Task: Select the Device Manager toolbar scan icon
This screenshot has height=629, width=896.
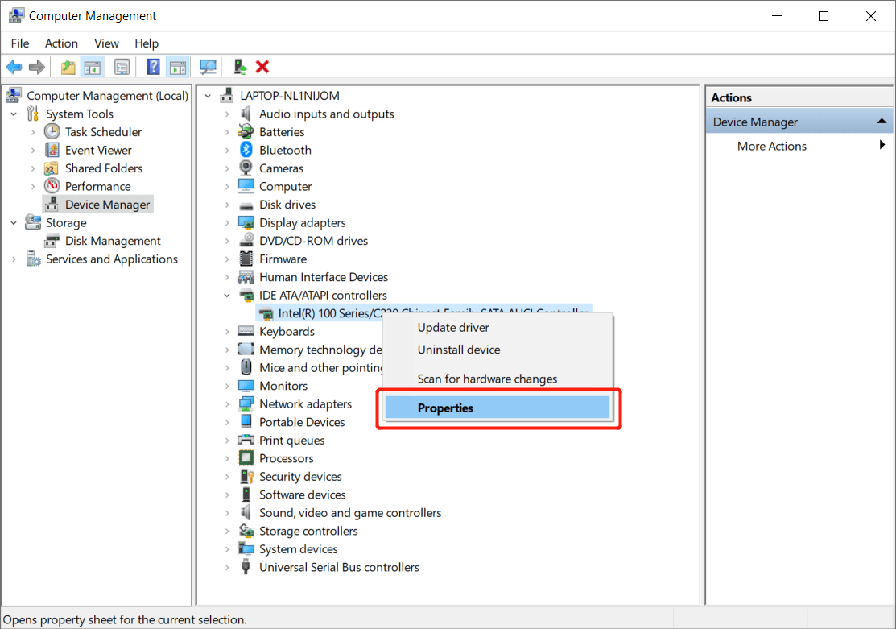Action: coord(207,66)
